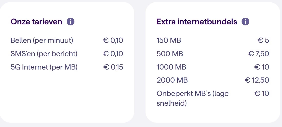Click the € 7,50 price
Image resolution: width=282 pixels, height=127 pixels.
tap(259, 54)
